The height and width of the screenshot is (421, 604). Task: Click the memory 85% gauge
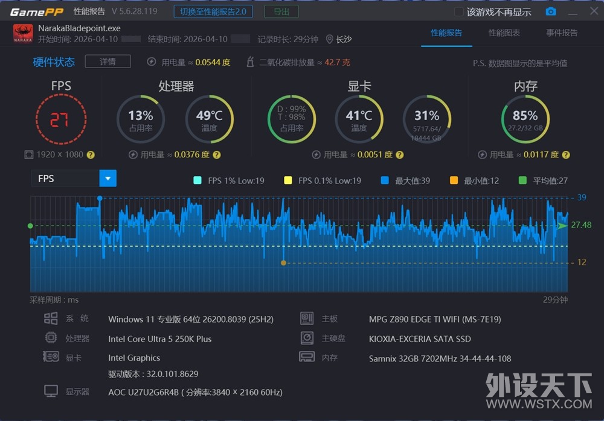[525, 119]
